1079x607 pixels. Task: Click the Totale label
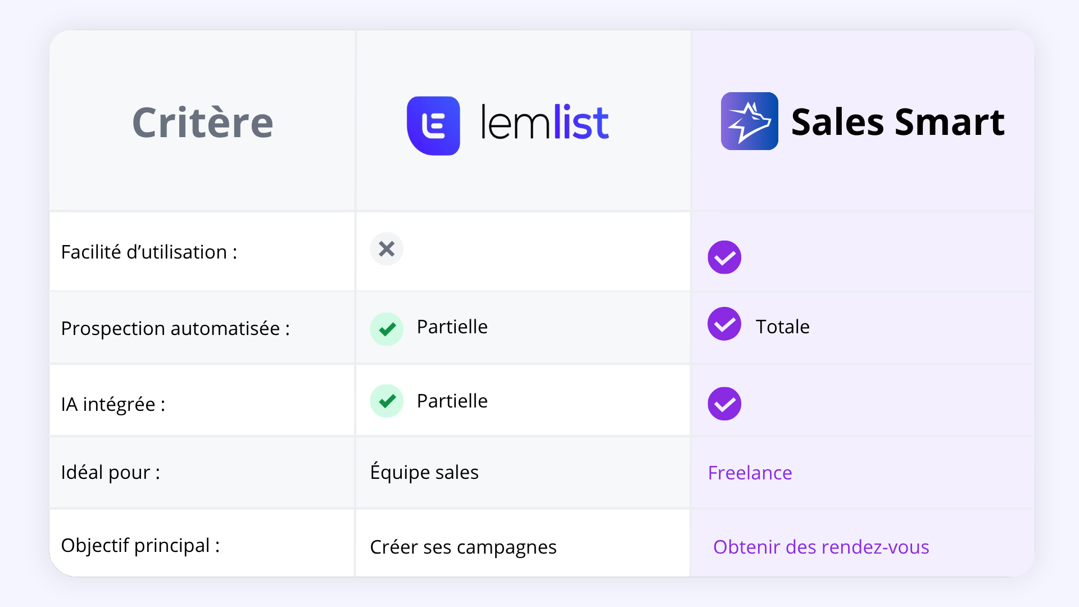(x=782, y=327)
